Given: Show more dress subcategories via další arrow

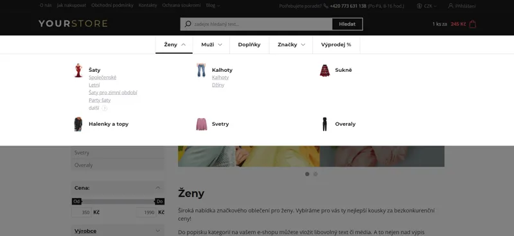Looking at the screenshot, I should pos(104,108).
